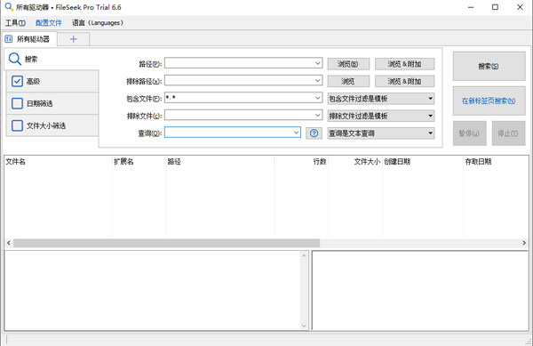Sort results by 创建日期 column header
The image size is (533, 346).
pos(423,162)
